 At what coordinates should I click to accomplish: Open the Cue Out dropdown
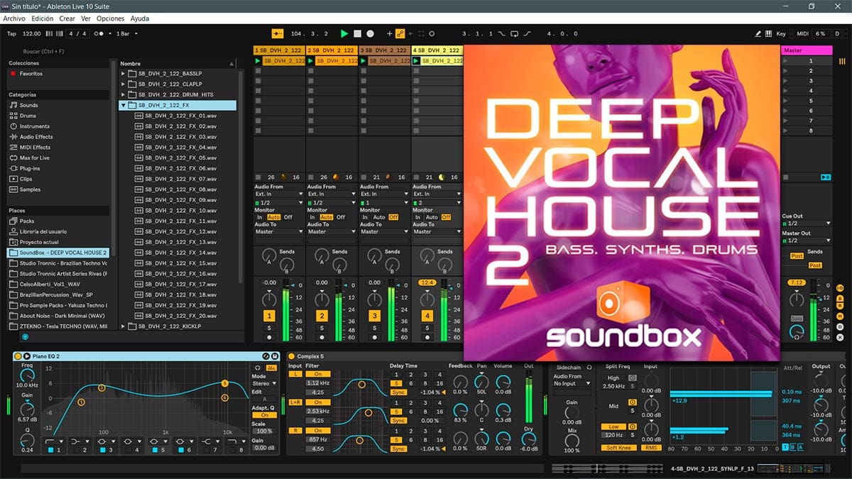tap(806, 224)
